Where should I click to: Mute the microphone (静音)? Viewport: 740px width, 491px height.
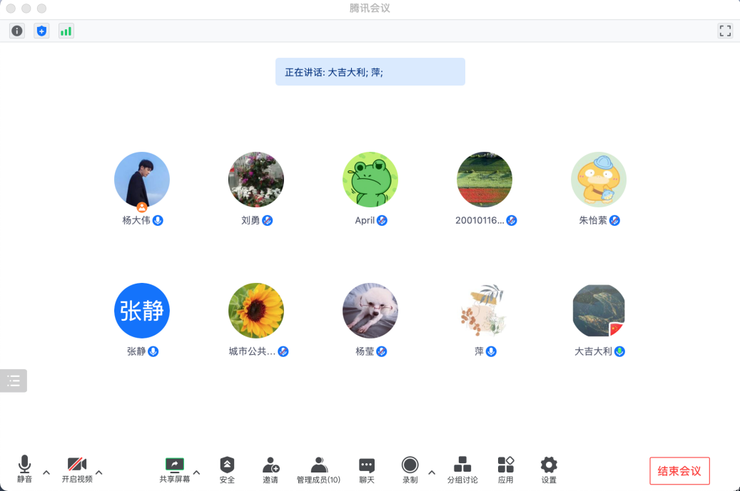pos(25,470)
